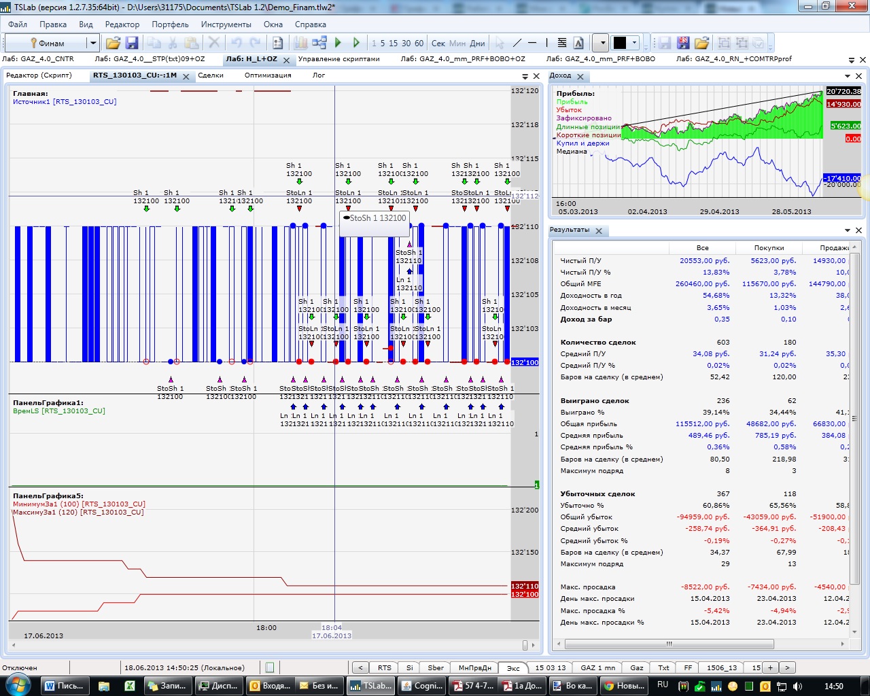This screenshot has width=870, height=696.
Task: Open the Управление скриптами tab
Action: point(338,59)
